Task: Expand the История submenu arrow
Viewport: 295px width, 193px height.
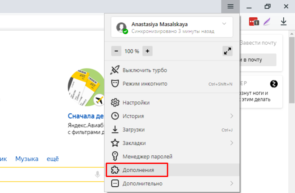Action: (231, 116)
